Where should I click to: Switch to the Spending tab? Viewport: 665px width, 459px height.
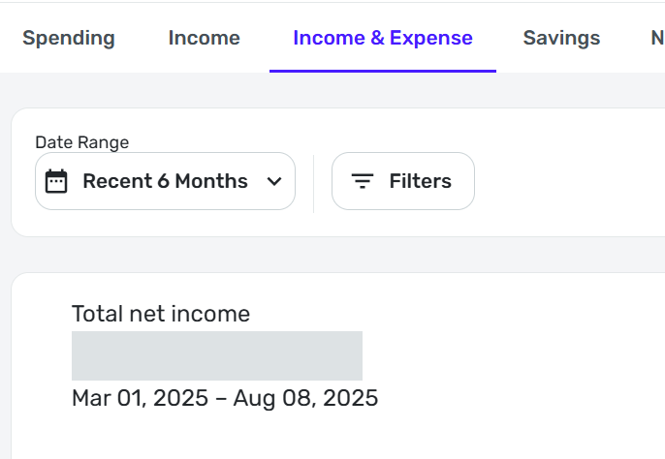69,39
